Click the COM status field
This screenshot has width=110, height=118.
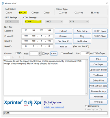click(x=55, y=113)
